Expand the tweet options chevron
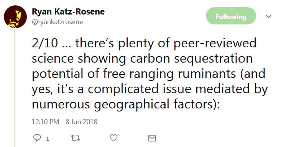The width and height of the screenshot is (291, 147). click(x=268, y=16)
